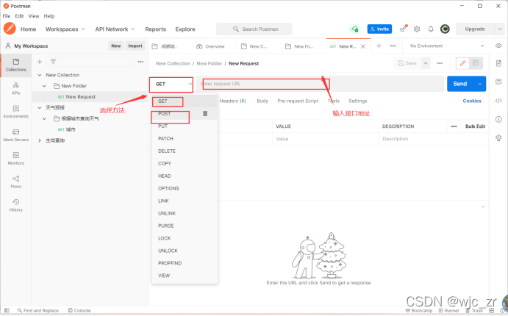Click the New button in workspace header
Screen dimensions: 508x316
click(116, 46)
